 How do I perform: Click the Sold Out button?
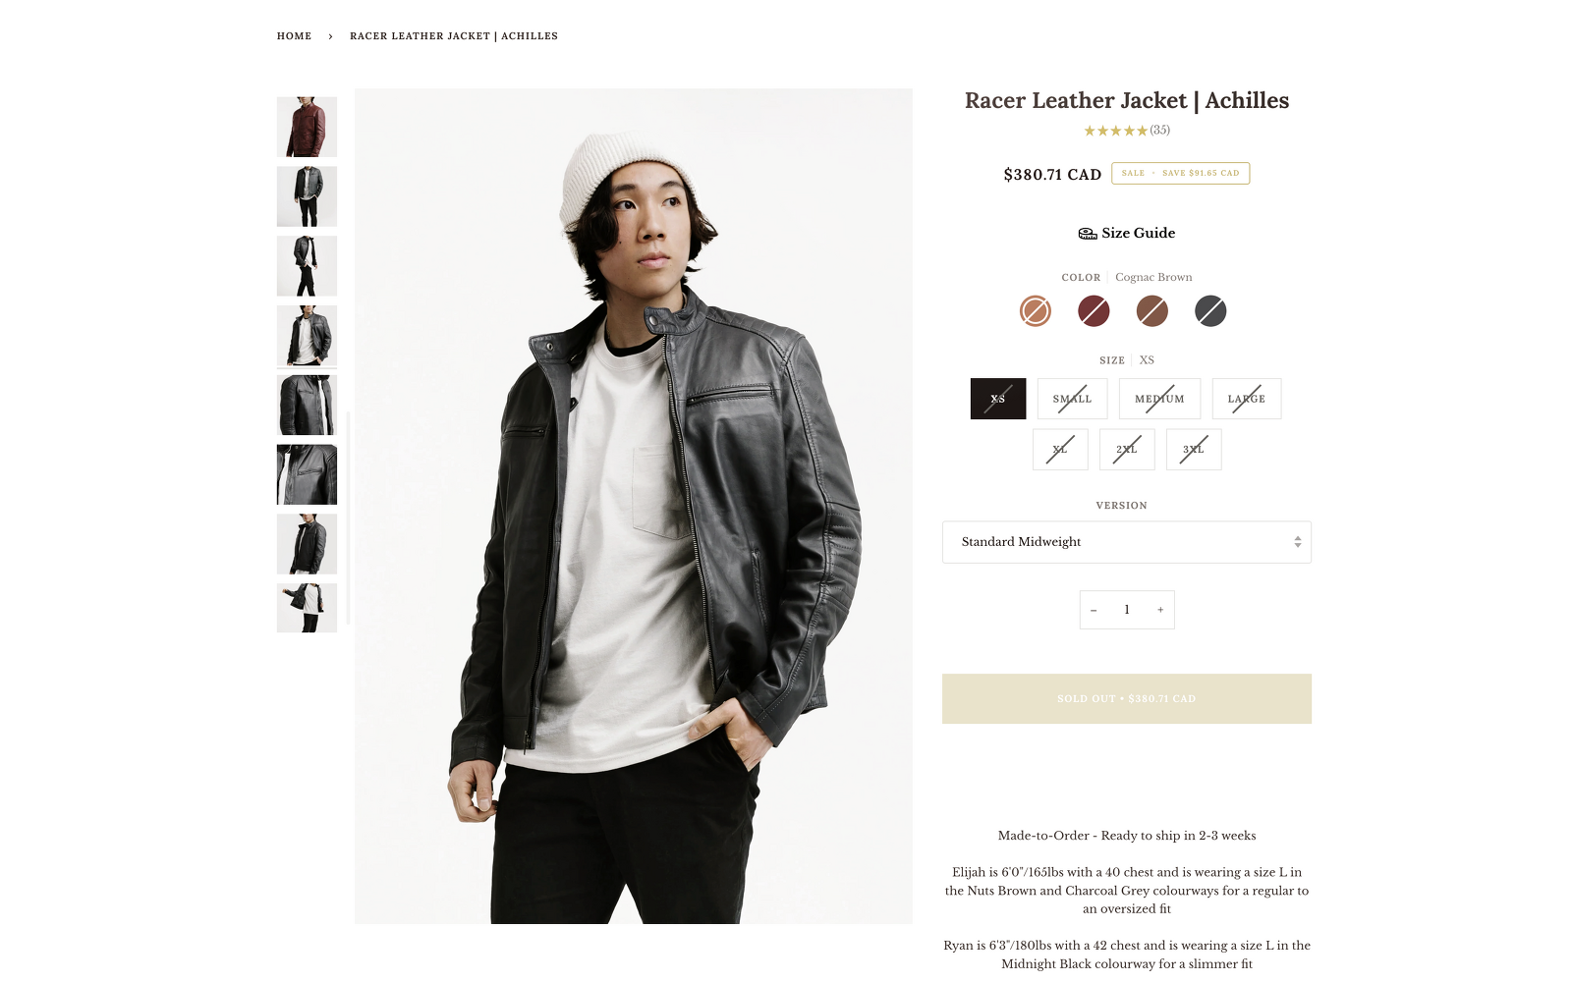pos(1127,699)
